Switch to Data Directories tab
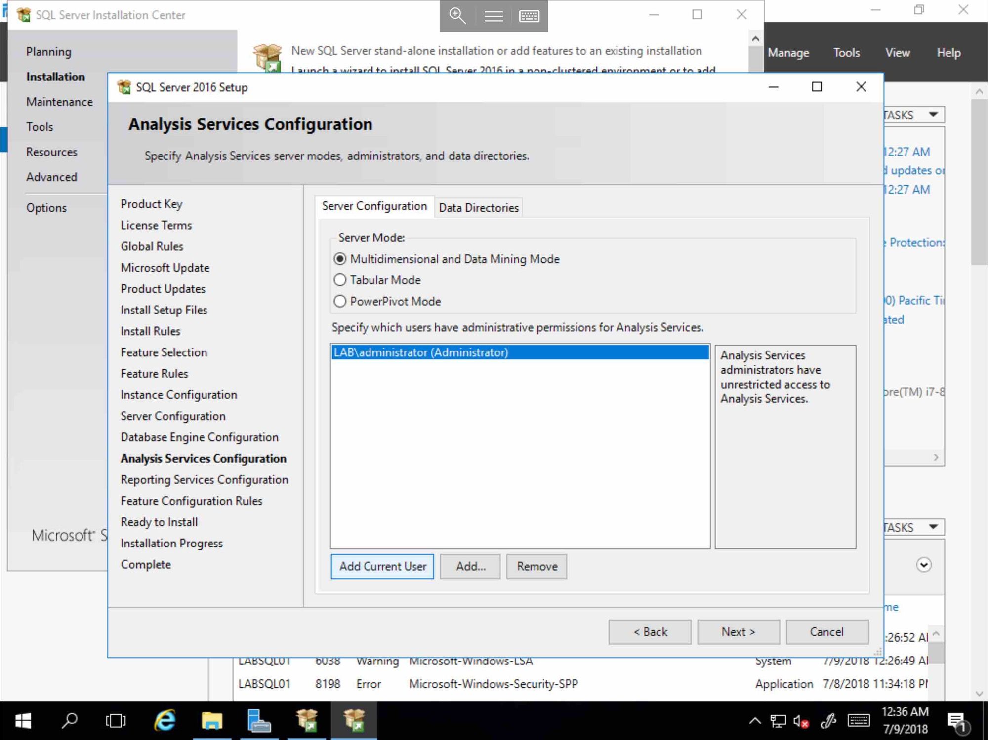This screenshot has width=988, height=740. [x=479, y=207]
